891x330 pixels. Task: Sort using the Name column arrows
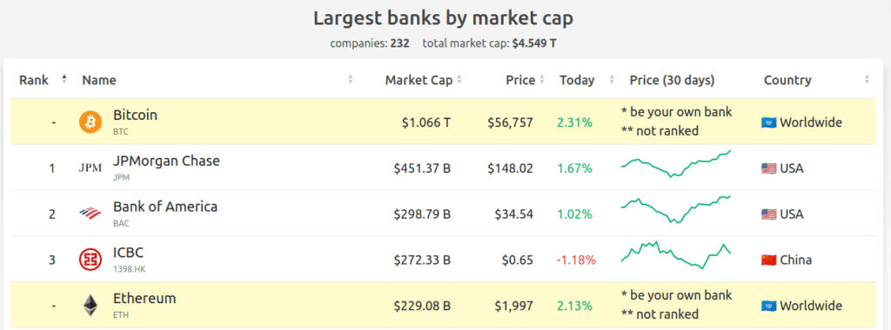(351, 80)
